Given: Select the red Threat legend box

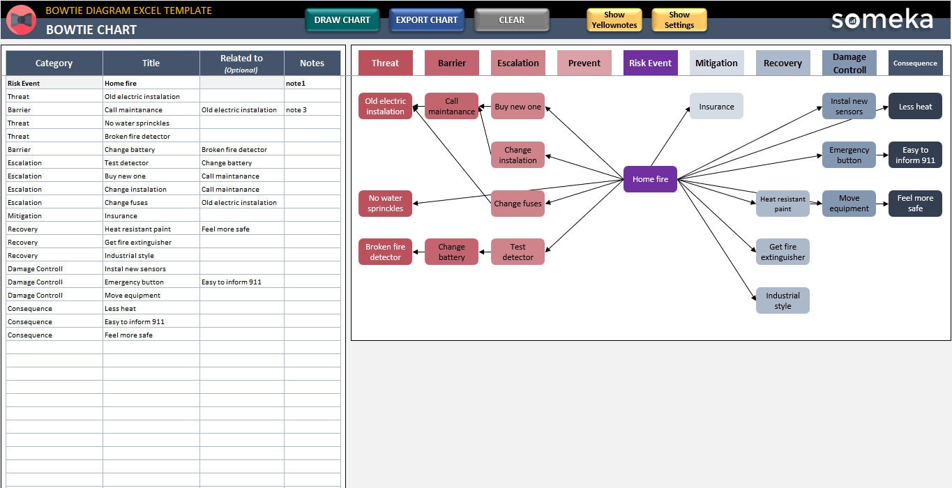Looking at the screenshot, I should [x=385, y=63].
